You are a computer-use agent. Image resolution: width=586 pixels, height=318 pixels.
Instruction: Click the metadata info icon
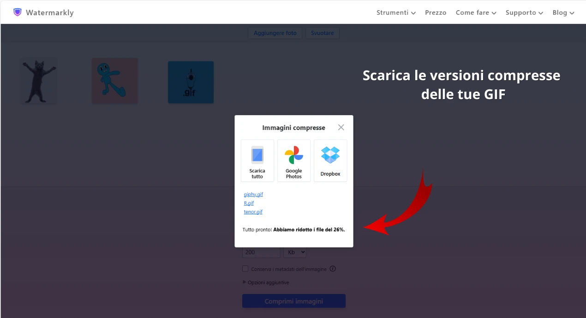tap(333, 269)
